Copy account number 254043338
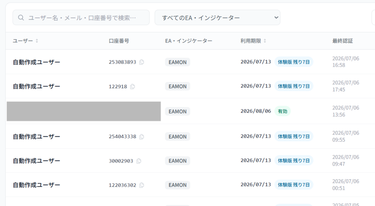The height and width of the screenshot is (206, 375). point(142,137)
